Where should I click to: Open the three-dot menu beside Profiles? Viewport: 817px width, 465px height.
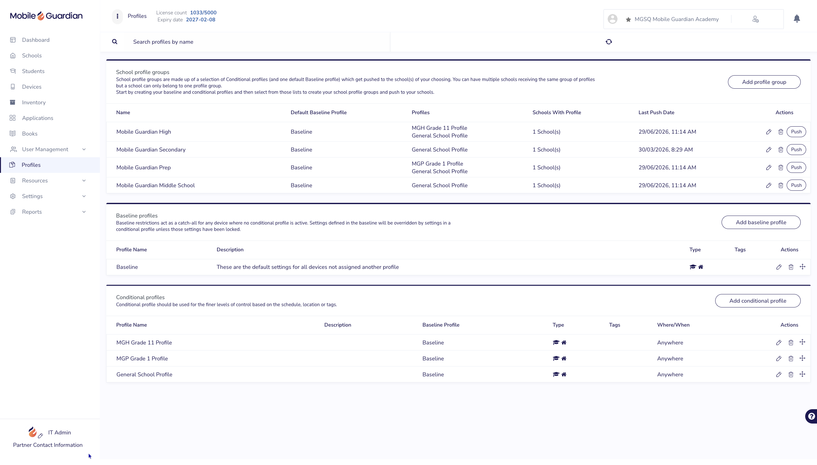pyautogui.click(x=117, y=16)
